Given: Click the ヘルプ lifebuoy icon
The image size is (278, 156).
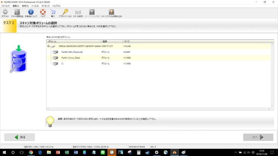Looking at the screenshot, I should click(x=43, y=12).
